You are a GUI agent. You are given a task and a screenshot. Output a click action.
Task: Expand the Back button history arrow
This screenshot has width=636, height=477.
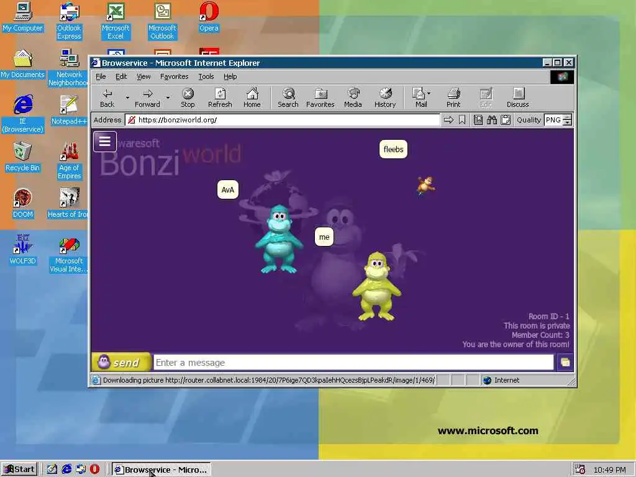[x=127, y=98]
